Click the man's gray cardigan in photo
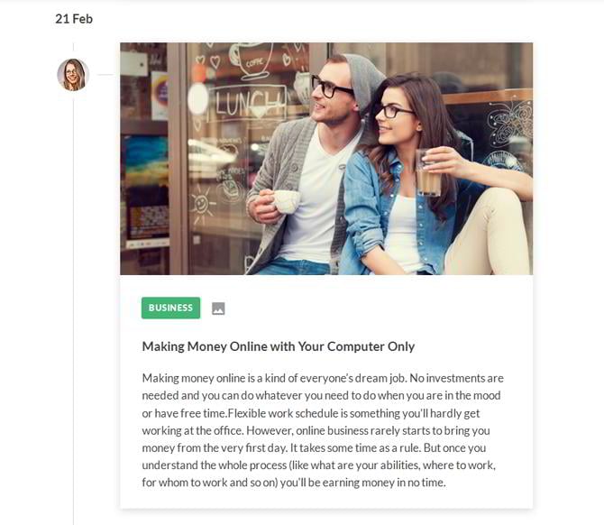Viewport: 604px width, 525px height. (278, 173)
